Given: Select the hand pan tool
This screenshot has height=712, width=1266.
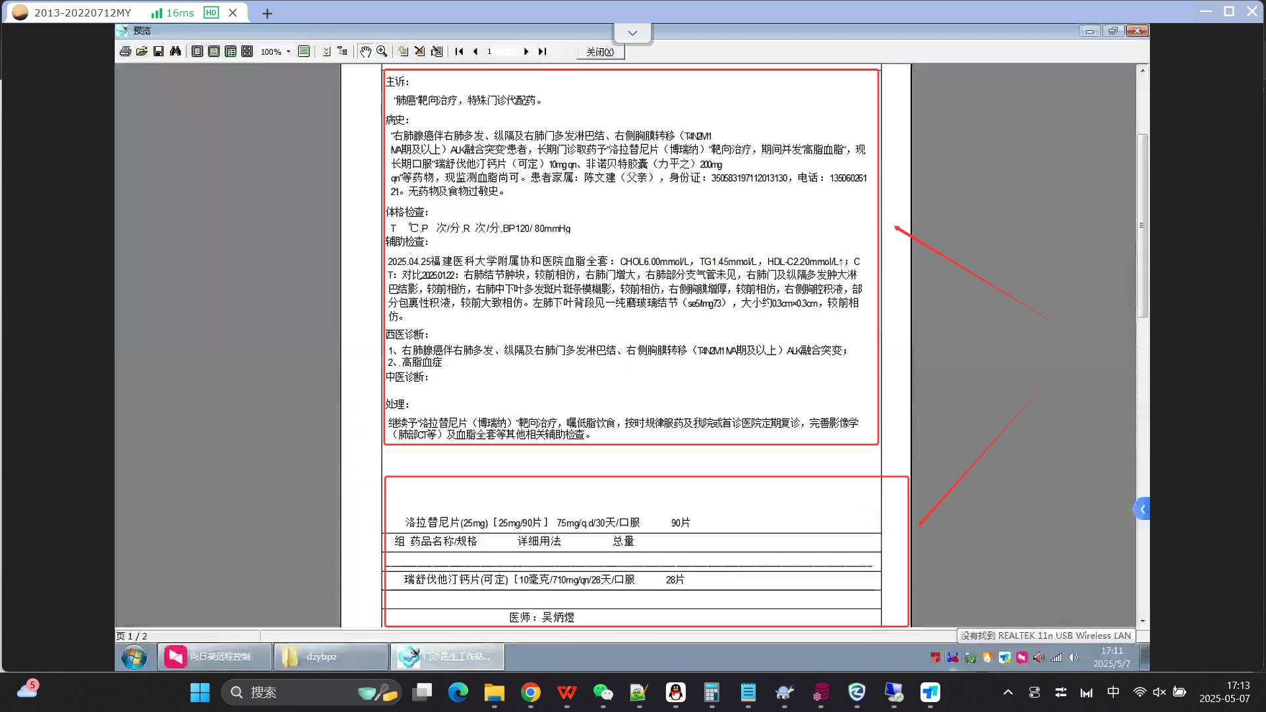Looking at the screenshot, I should click(365, 51).
